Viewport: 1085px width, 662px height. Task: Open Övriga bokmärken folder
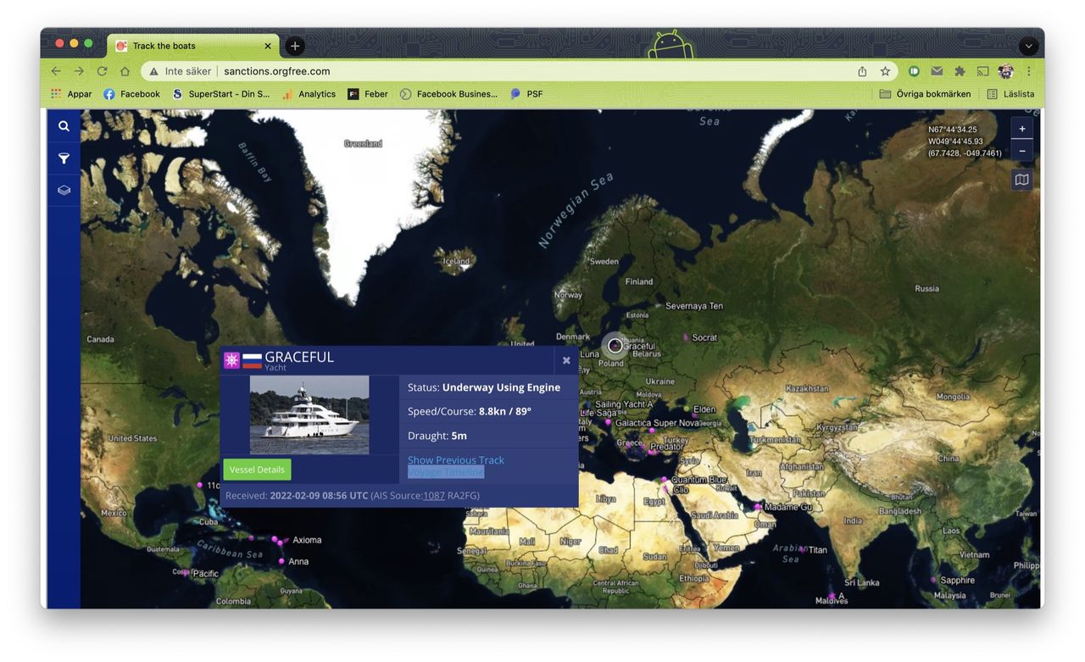click(926, 94)
